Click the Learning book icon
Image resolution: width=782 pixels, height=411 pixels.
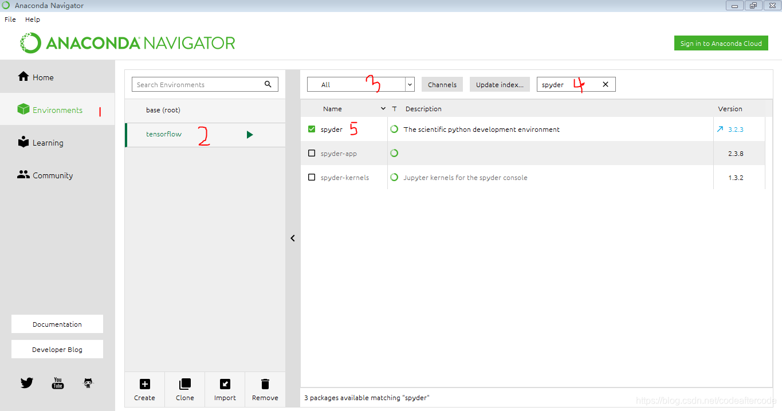23,142
